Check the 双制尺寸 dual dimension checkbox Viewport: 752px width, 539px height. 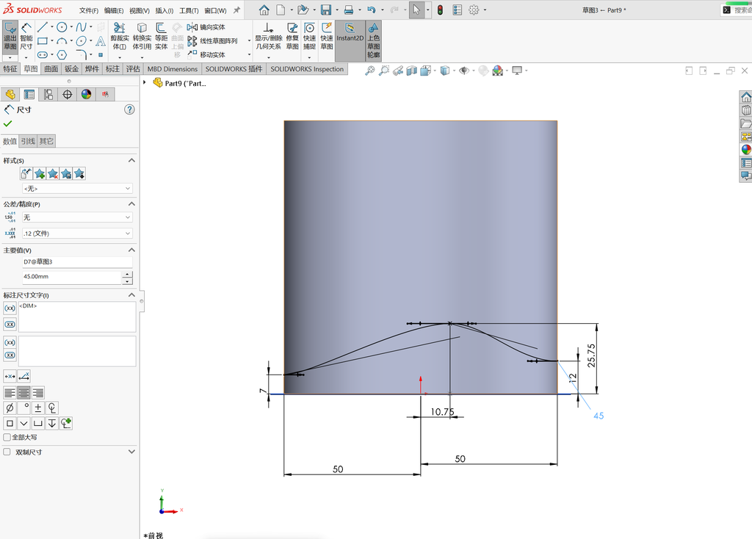click(x=7, y=452)
